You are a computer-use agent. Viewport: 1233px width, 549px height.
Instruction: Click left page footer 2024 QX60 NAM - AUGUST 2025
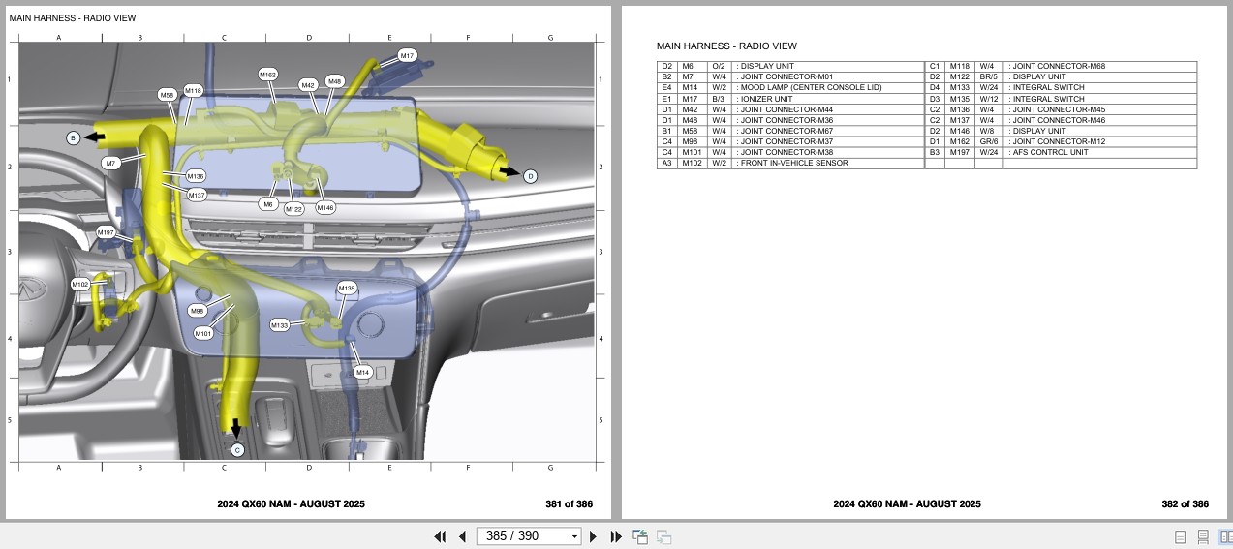point(291,504)
